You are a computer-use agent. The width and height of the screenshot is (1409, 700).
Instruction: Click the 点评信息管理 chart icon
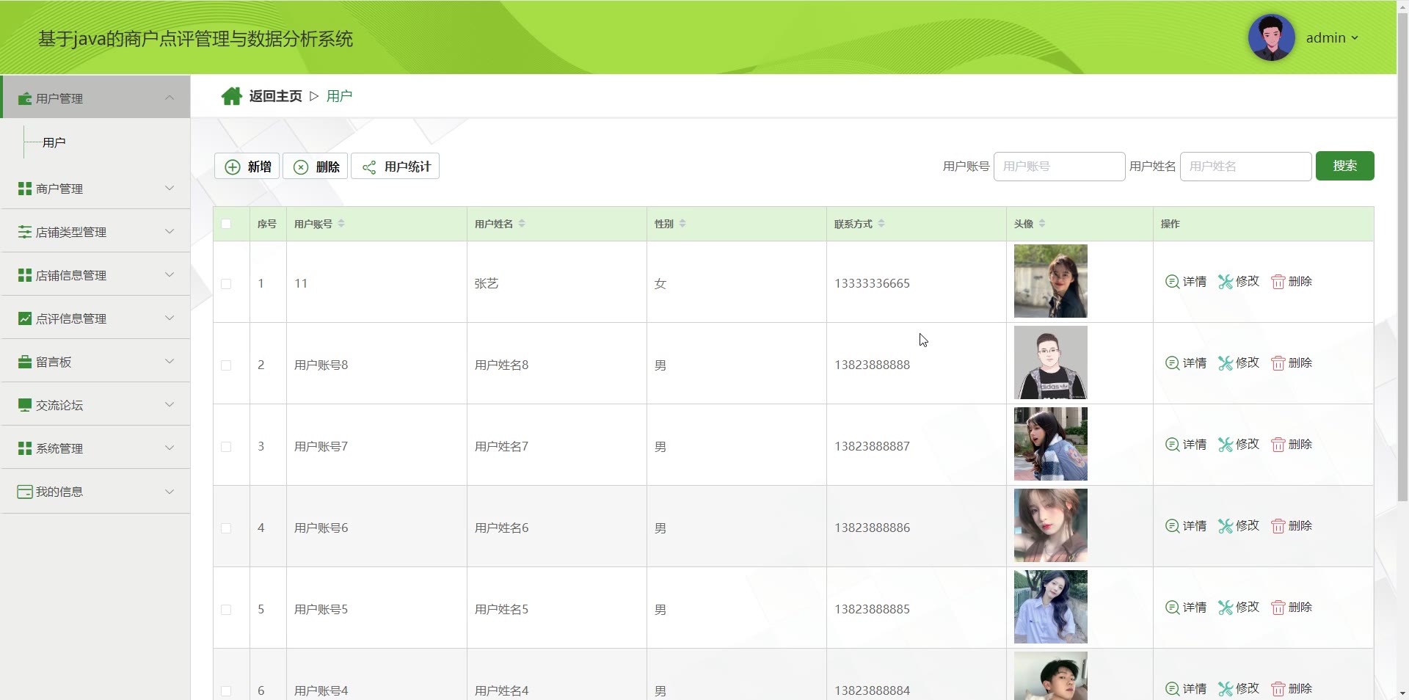coord(25,319)
